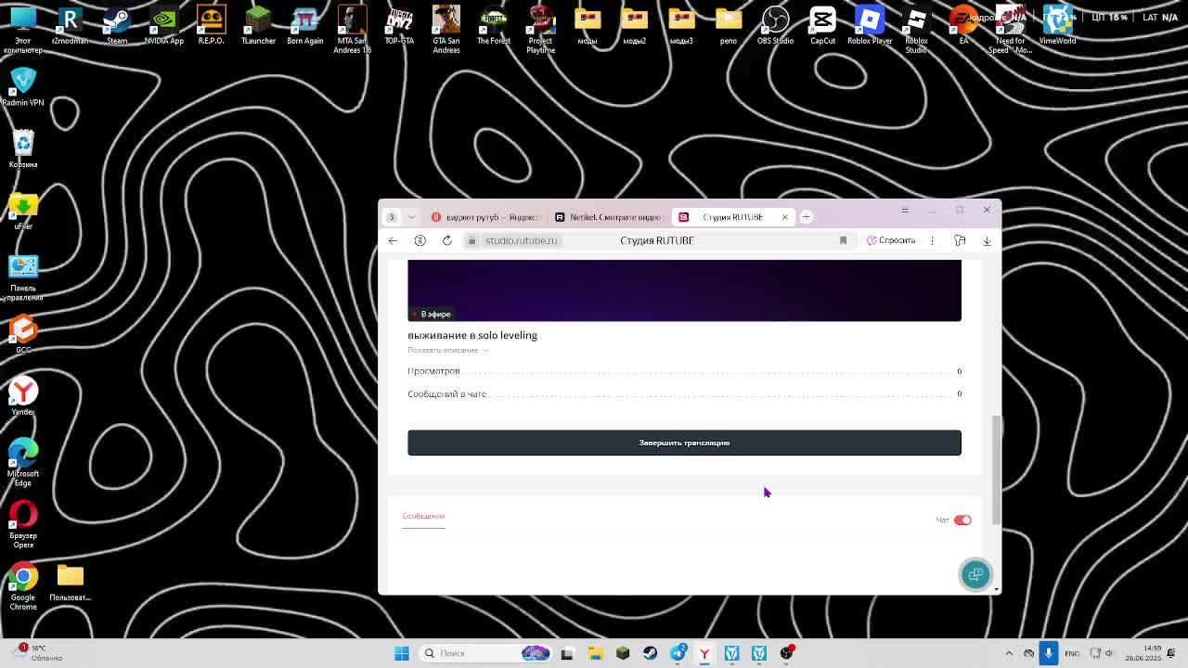Click the page vertical scrollbar thumb
Image resolution: width=1188 pixels, height=668 pixels.
coord(997,469)
